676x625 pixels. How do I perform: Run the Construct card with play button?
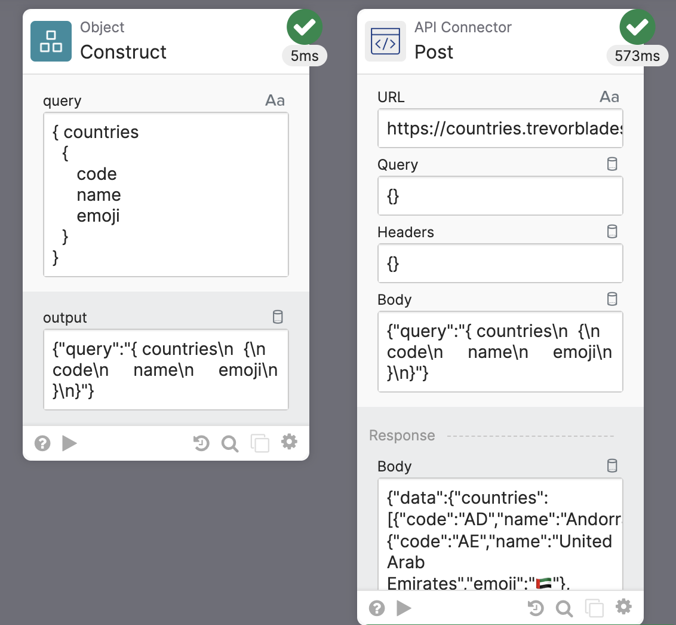click(70, 443)
